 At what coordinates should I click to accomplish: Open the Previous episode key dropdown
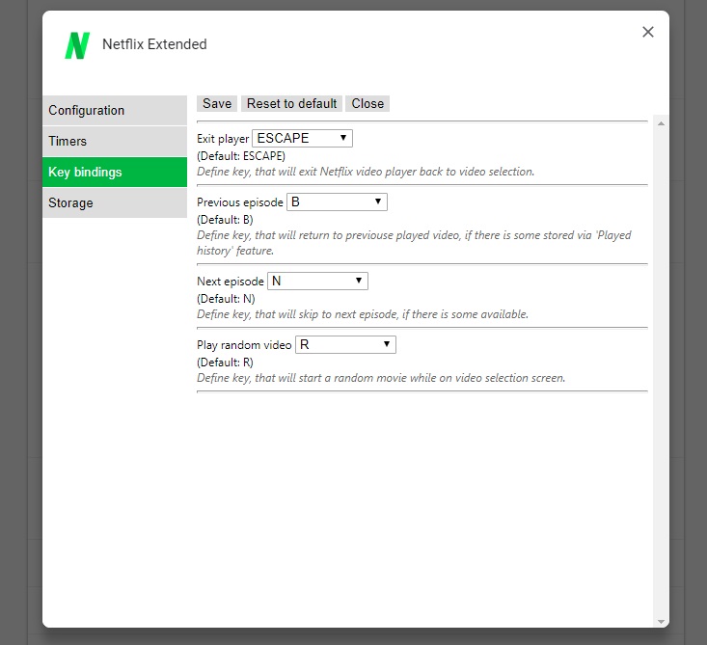tap(337, 202)
